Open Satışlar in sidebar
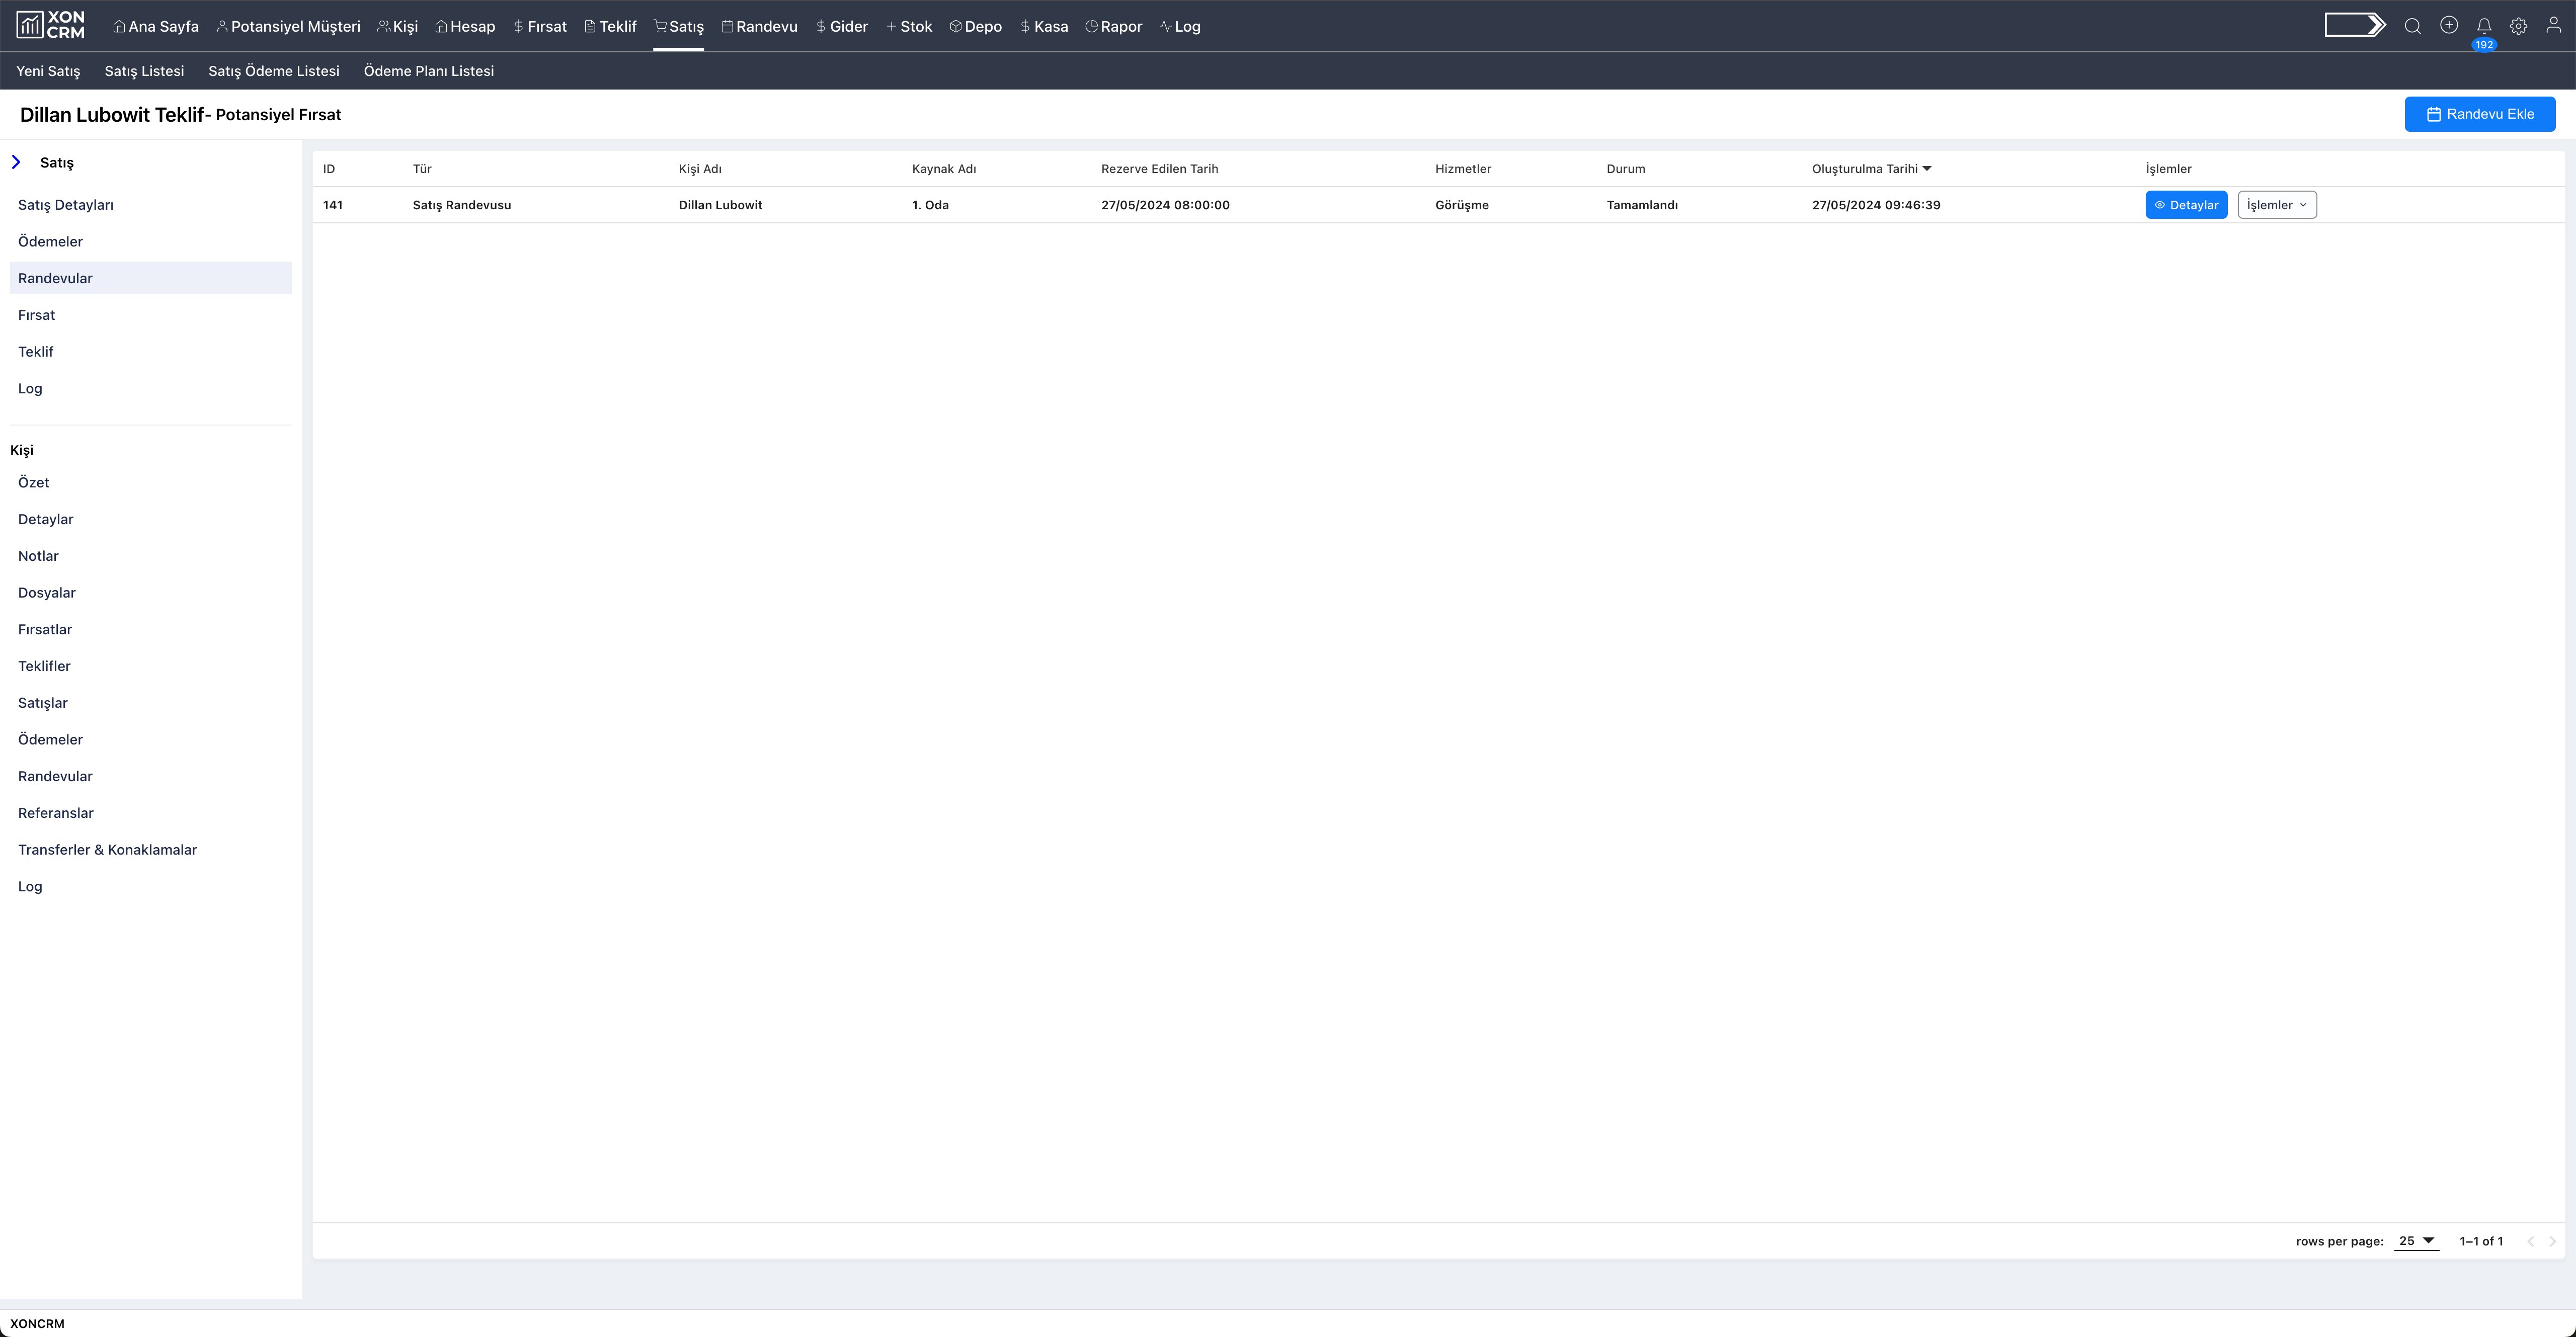 43,703
